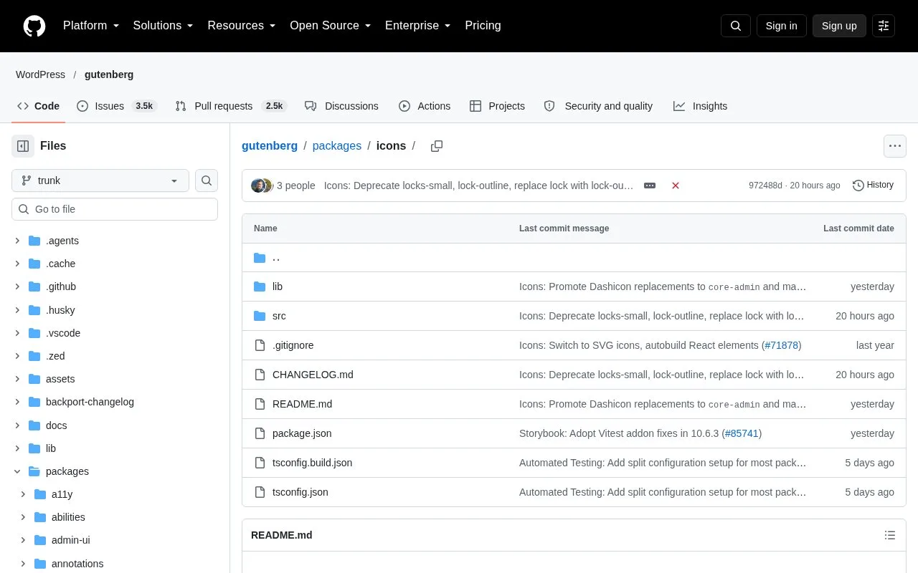The width and height of the screenshot is (918, 573).
Task: Go to the GitHub homepage logo
Action: point(34,26)
